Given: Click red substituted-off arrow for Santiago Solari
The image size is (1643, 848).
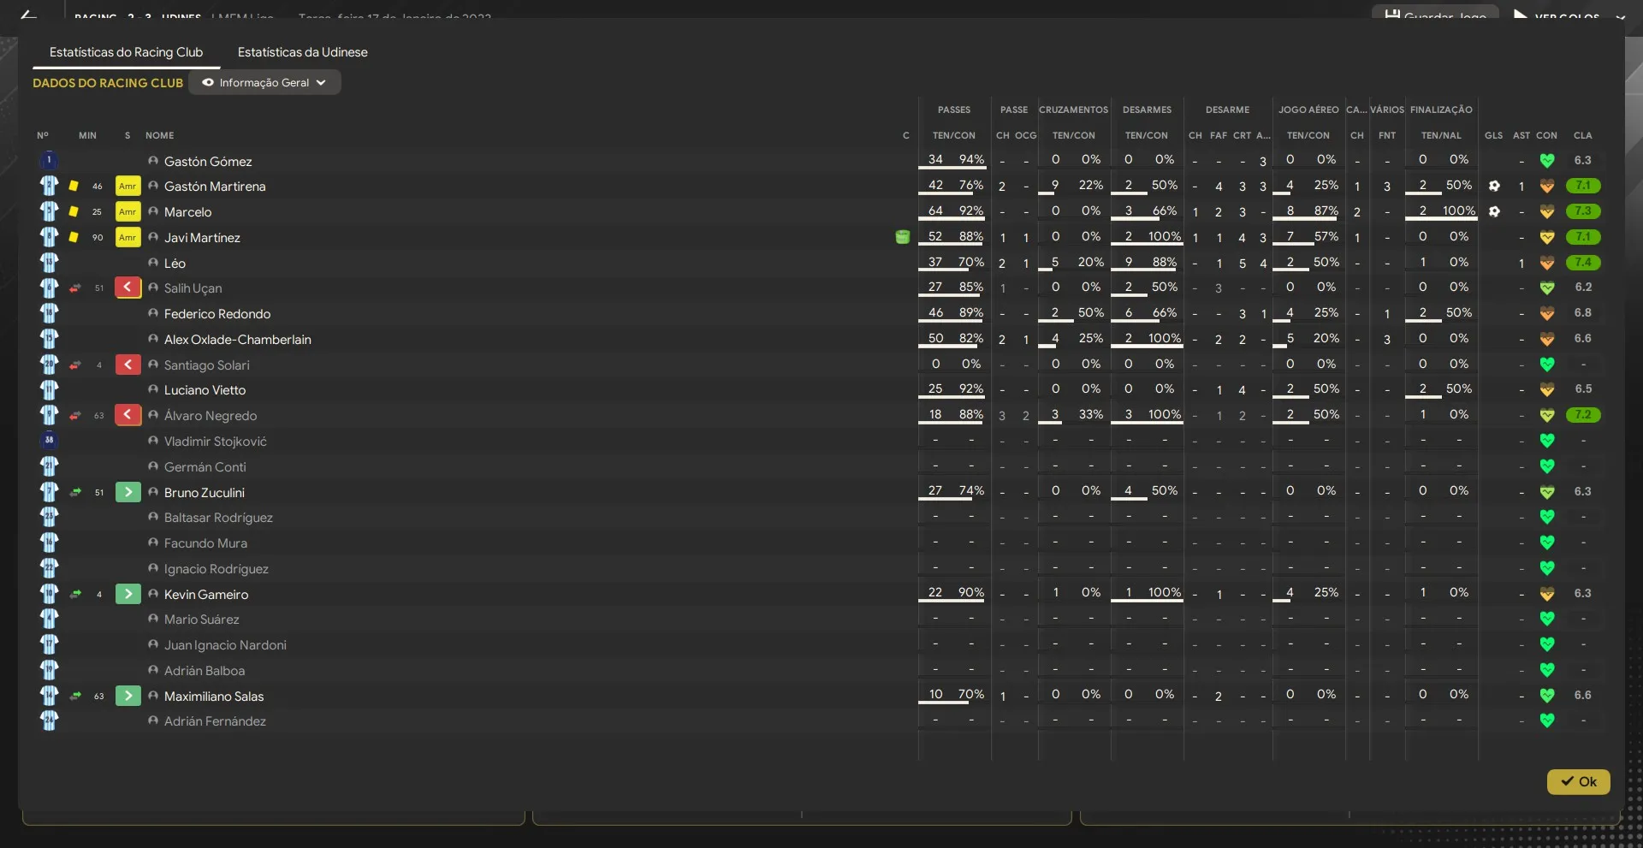Looking at the screenshot, I should [x=128, y=365].
